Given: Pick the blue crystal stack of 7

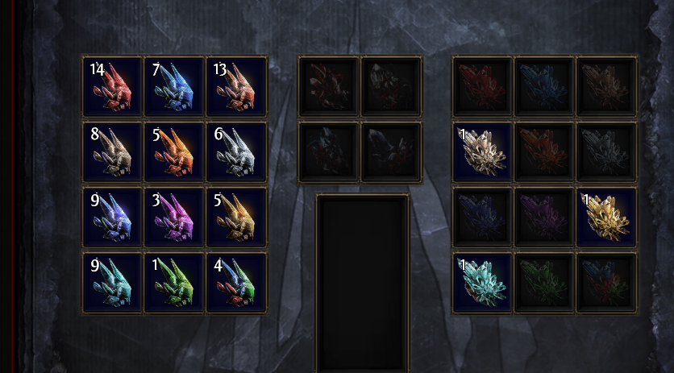Looking at the screenshot, I should point(174,86).
